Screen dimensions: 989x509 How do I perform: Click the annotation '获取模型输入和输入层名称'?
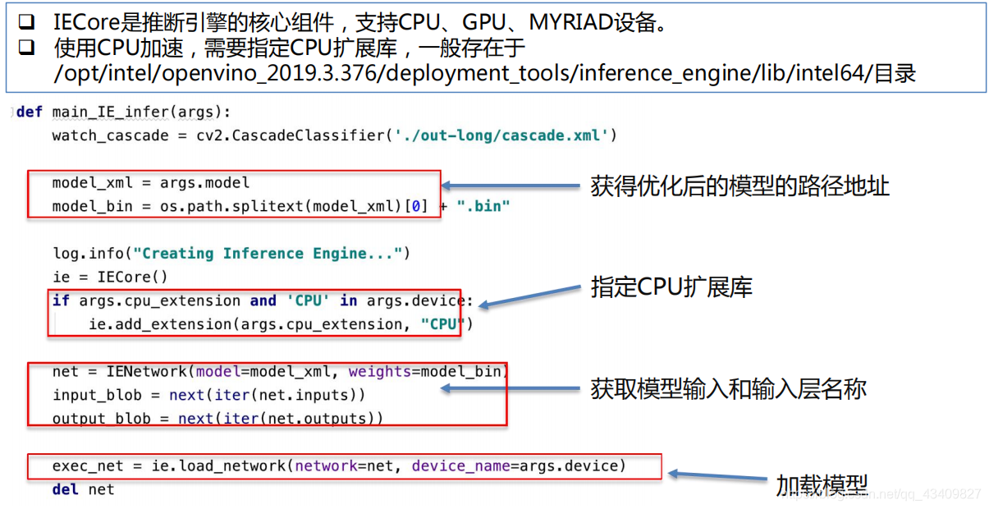(x=729, y=388)
